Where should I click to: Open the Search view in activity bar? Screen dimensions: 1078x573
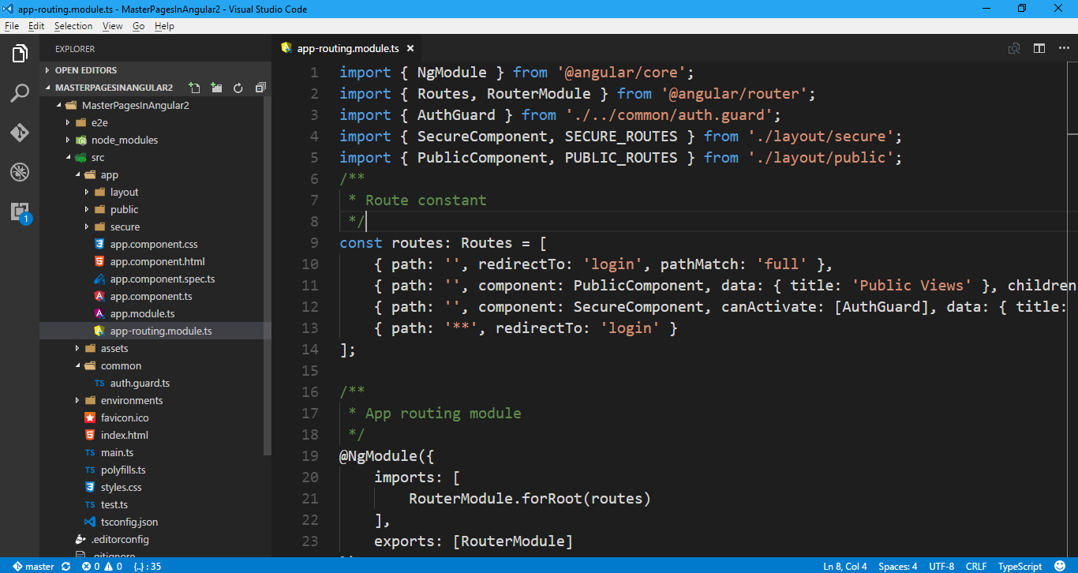[x=20, y=93]
